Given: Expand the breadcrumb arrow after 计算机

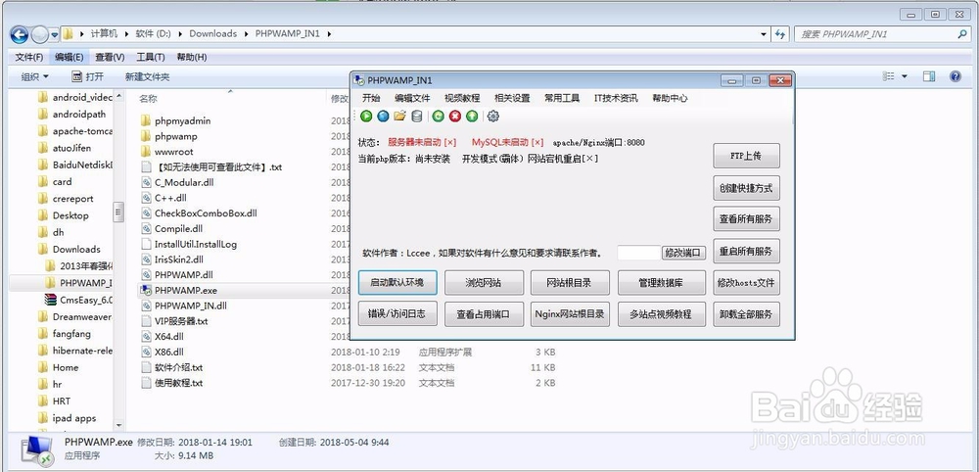Looking at the screenshot, I should (125, 33).
